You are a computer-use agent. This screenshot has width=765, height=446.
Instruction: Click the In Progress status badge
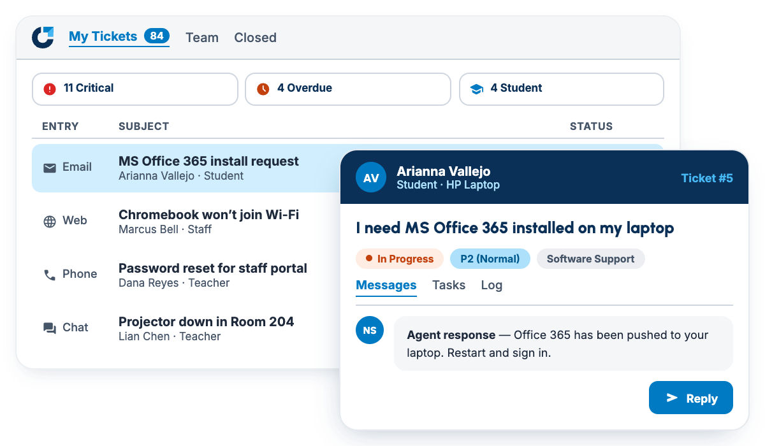(x=400, y=259)
